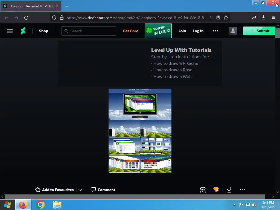
Task: Show hidden system tray icons
Action: pos(234,205)
